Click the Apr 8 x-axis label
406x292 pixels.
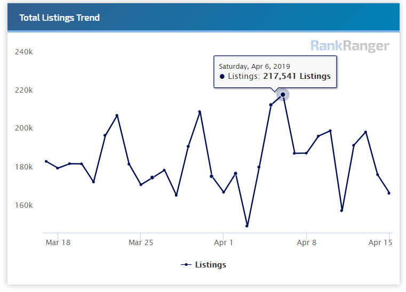click(x=306, y=242)
